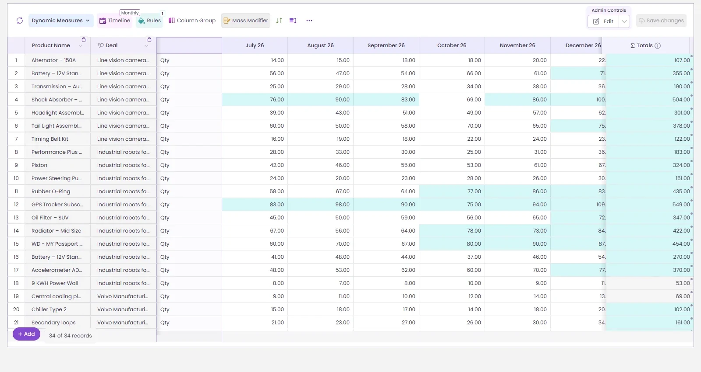The image size is (701, 372).
Task: Click the sort arrows icon
Action: (279, 21)
